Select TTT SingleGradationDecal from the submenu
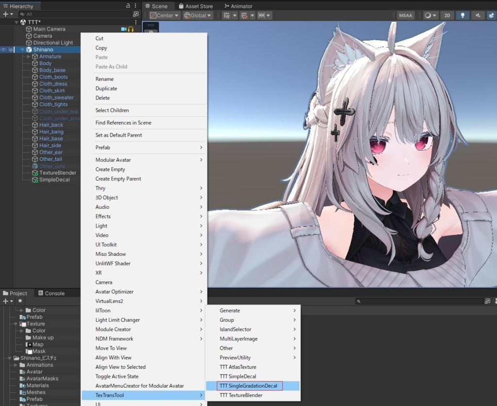This screenshot has width=497, height=406. pyautogui.click(x=248, y=386)
